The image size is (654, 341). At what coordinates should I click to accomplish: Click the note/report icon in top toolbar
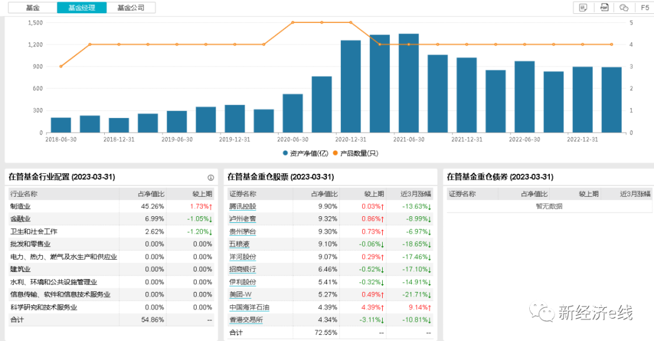tap(583, 7)
